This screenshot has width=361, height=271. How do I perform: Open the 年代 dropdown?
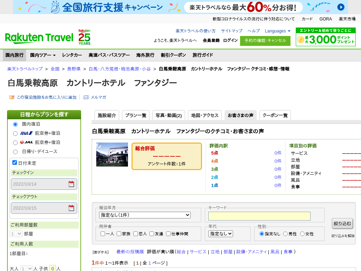pyautogui.click(x=221, y=234)
